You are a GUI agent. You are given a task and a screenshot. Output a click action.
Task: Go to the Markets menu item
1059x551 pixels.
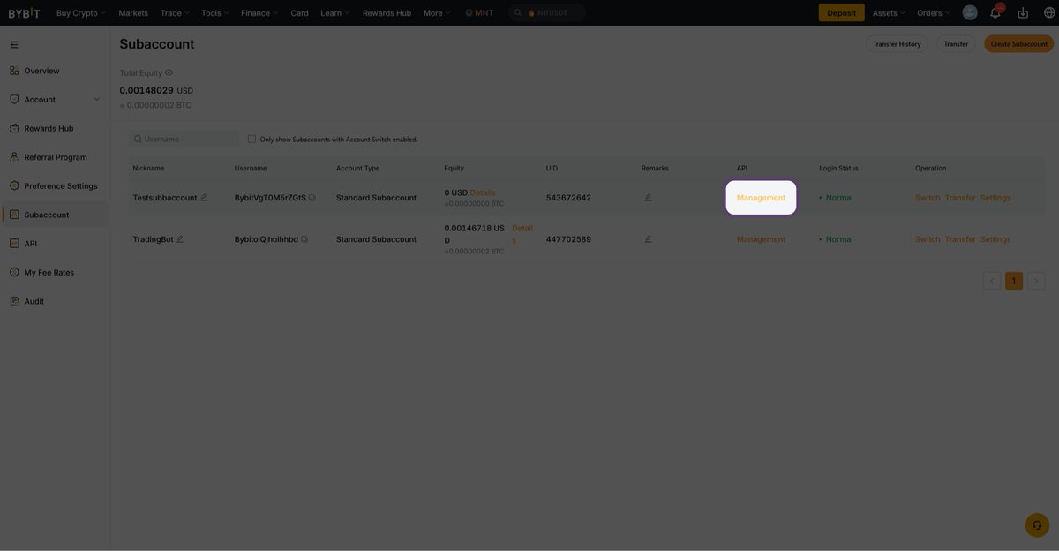[133, 13]
